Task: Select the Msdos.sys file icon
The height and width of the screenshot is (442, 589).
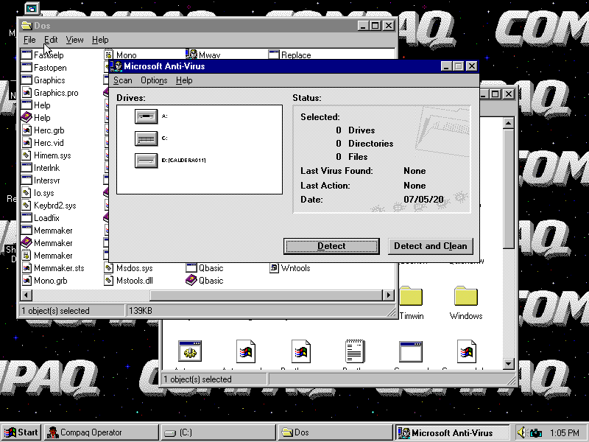Action: click(109, 268)
